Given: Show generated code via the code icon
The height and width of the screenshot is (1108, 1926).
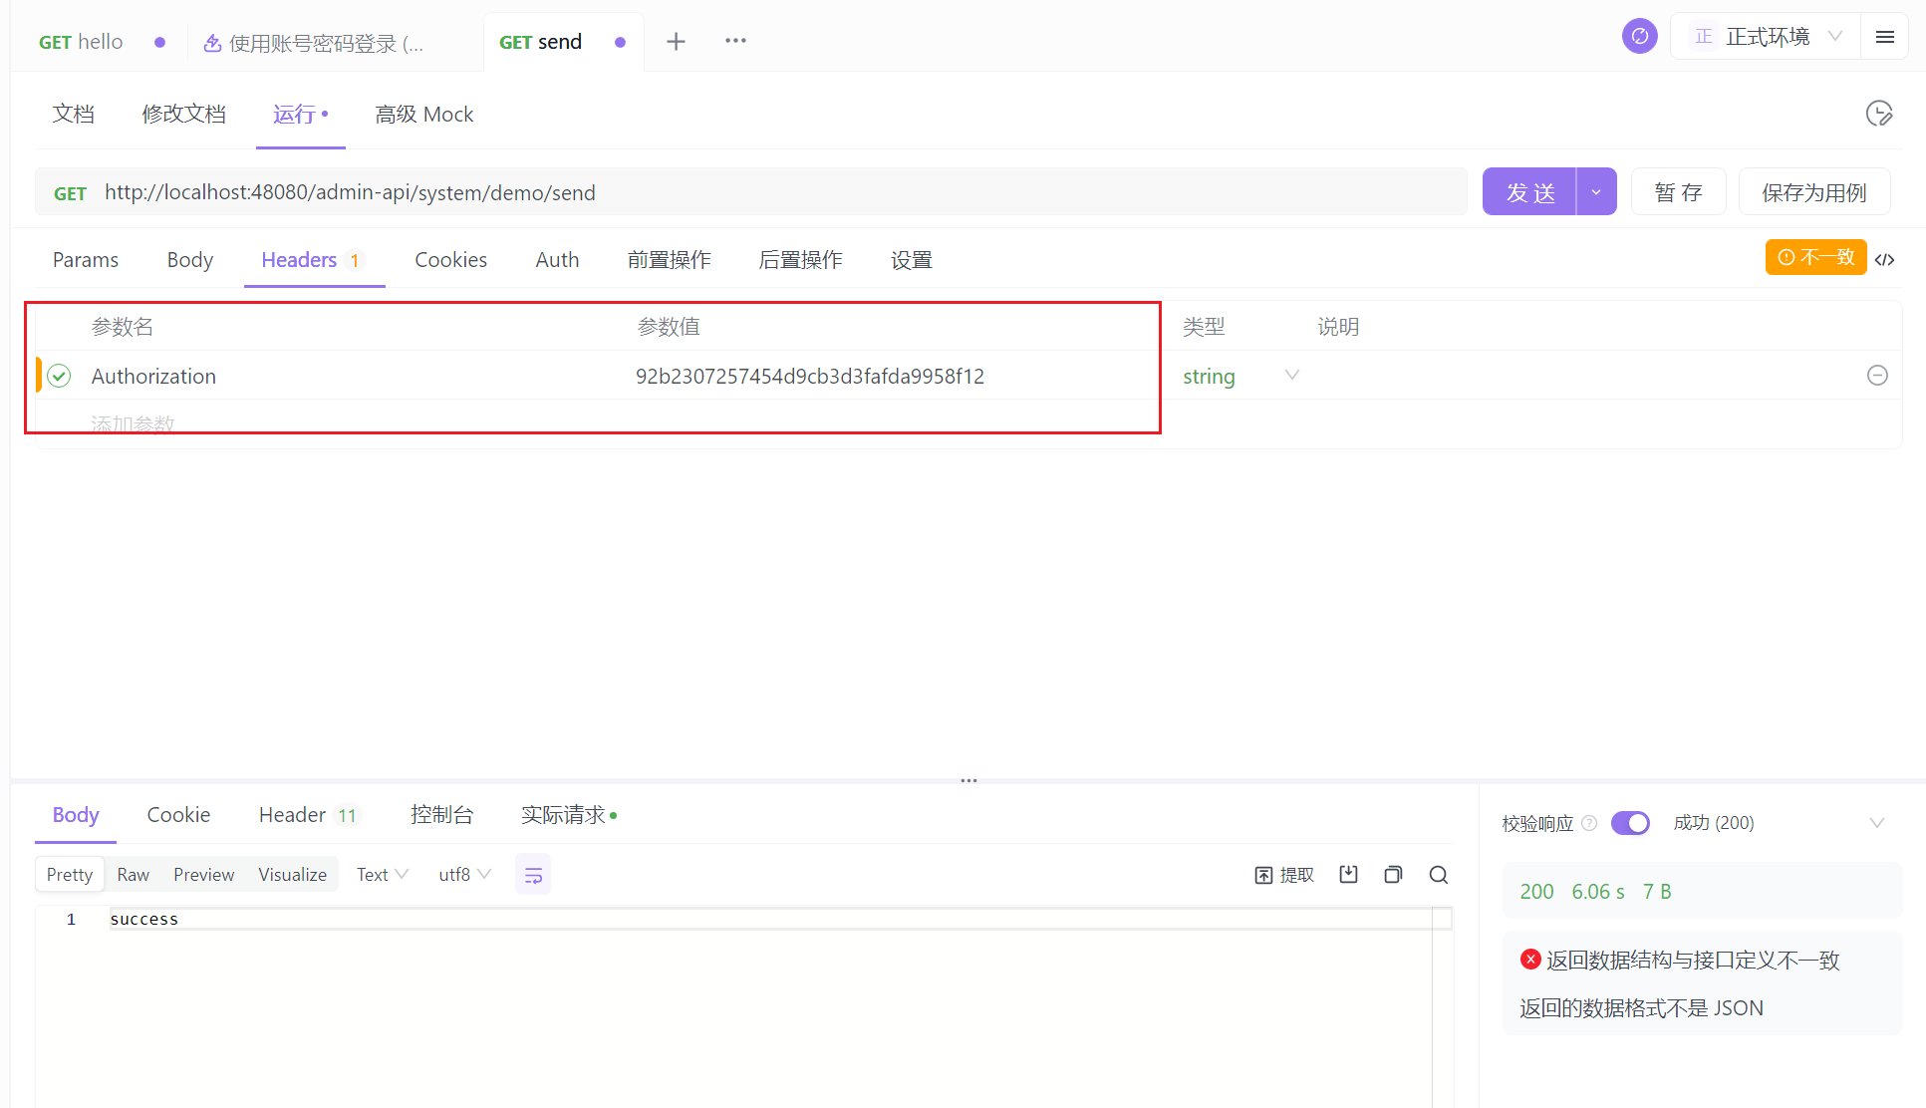Looking at the screenshot, I should tap(1884, 259).
